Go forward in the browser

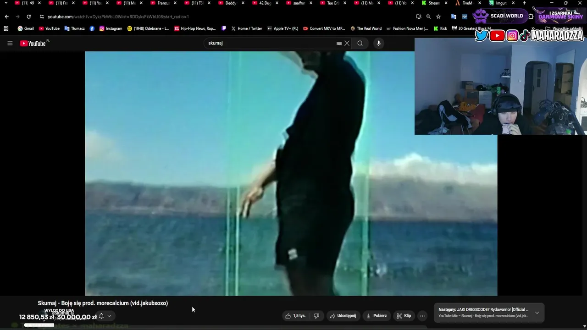17,16
